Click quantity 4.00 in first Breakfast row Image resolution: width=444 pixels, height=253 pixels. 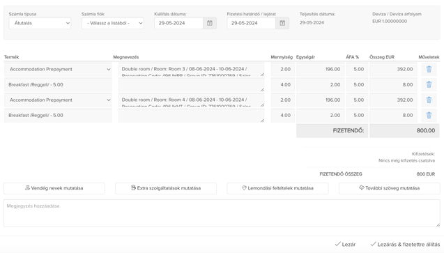[282, 84]
